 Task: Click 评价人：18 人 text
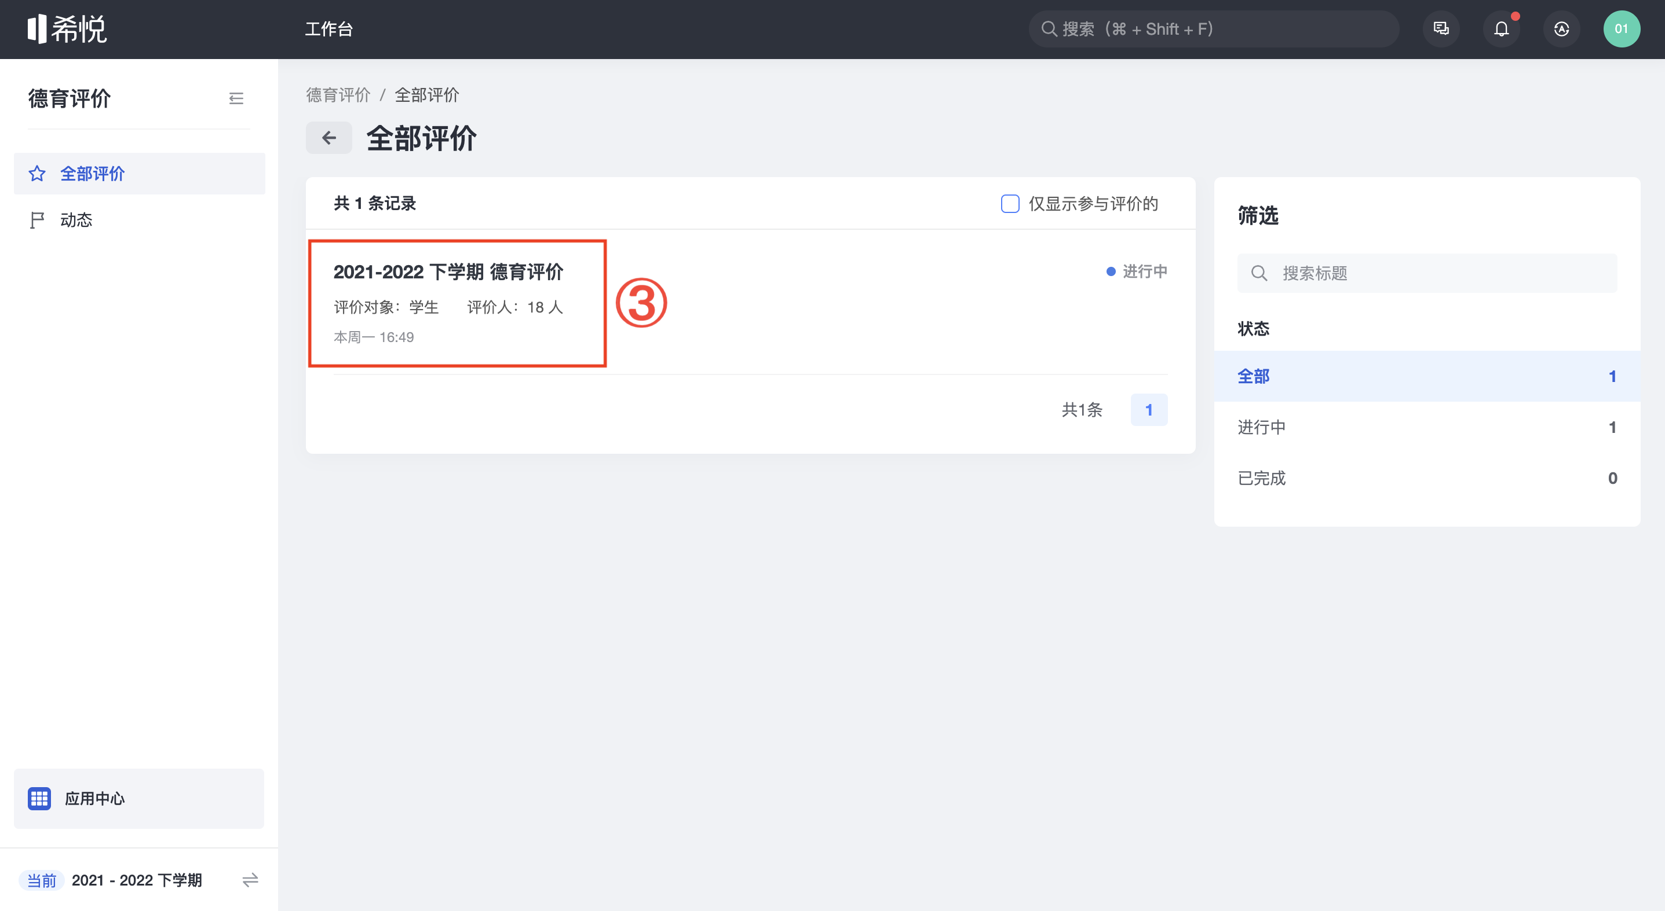click(515, 307)
